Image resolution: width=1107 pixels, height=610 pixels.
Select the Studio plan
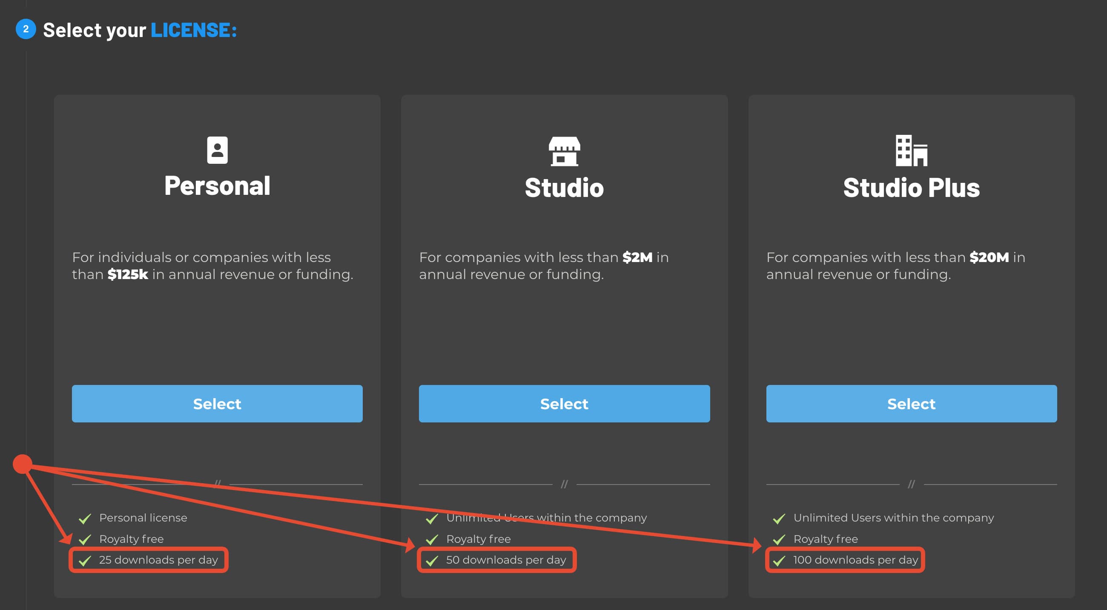click(x=564, y=404)
